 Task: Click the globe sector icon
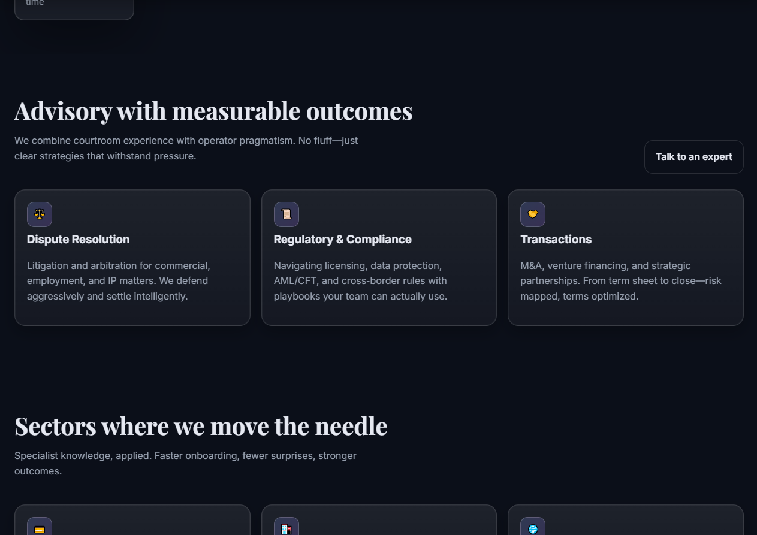tap(533, 528)
